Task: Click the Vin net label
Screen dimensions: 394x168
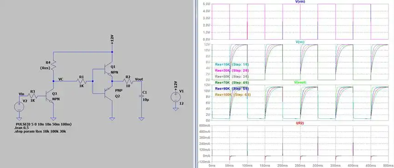Action: (22, 94)
